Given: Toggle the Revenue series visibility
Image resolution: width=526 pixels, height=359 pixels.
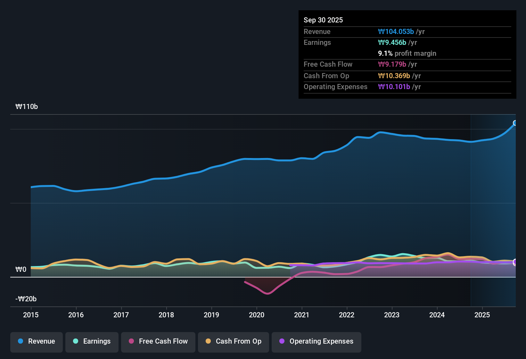Looking at the screenshot, I should (36, 341).
